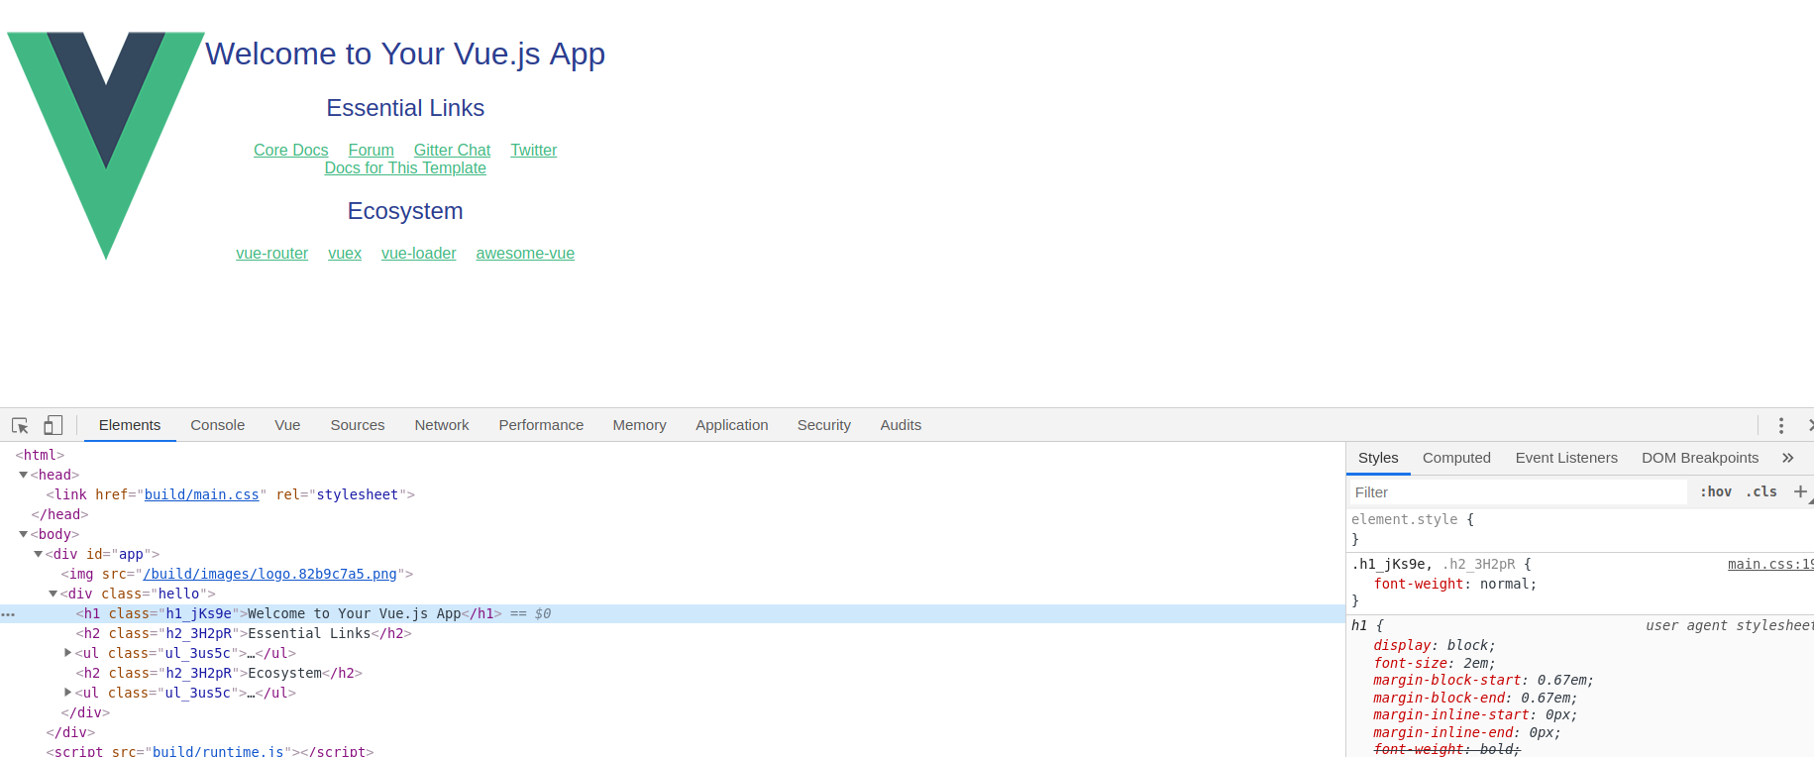Switch to the Elements tab
1814x757 pixels.
130,425
